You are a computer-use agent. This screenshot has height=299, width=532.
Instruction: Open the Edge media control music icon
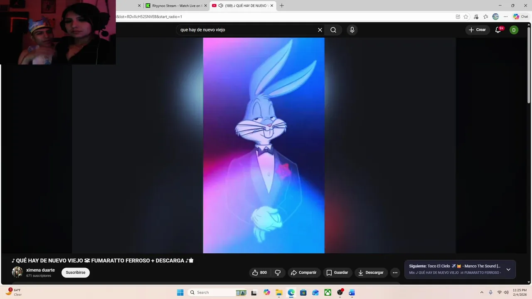click(x=476, y=17)
